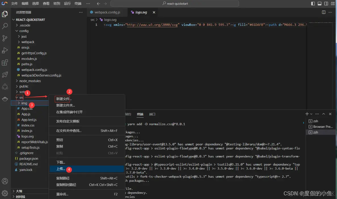
Task: Open the Accounts icon in activity bar
Action: [5, 181]
